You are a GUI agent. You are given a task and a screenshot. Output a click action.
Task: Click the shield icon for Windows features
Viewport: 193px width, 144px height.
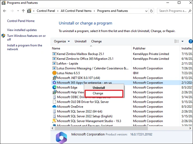pyautogui.click(x=3, y=36)
